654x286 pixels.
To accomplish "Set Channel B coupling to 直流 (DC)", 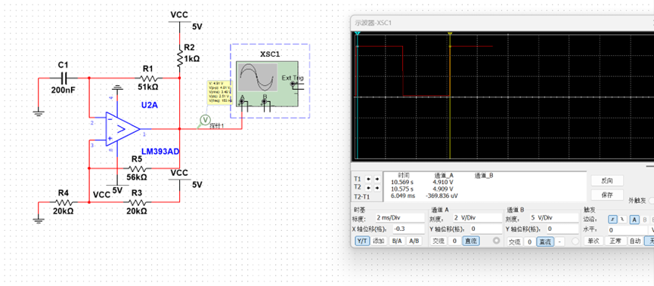I will tap(546, 241).
